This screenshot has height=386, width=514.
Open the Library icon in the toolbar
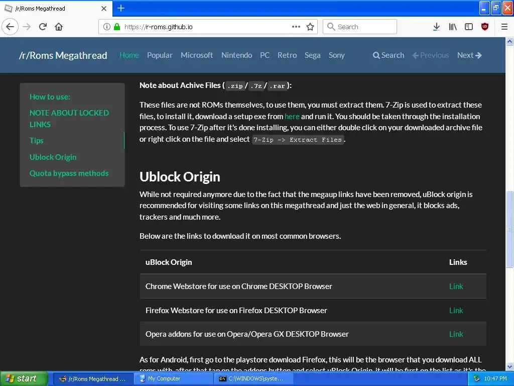coord(453,27)
